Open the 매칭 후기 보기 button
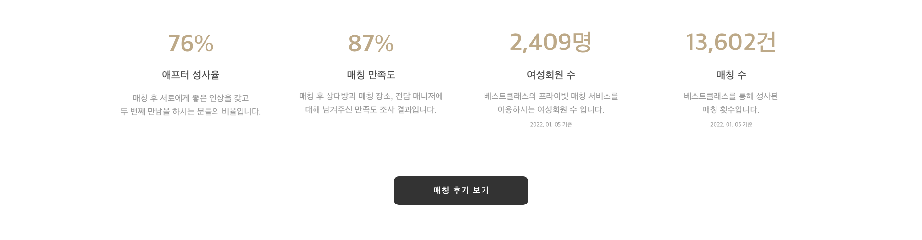The image size is (922, 240). point(461,191)
